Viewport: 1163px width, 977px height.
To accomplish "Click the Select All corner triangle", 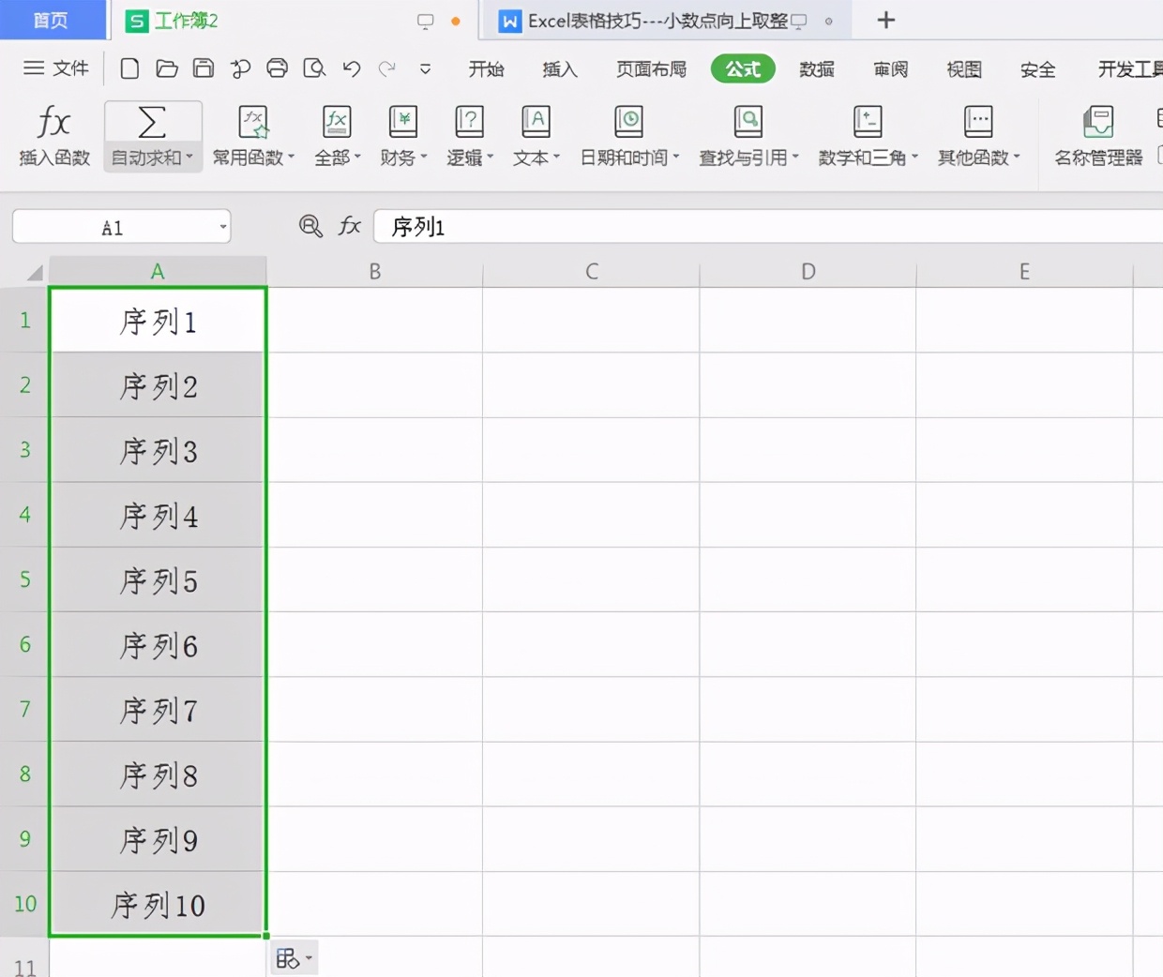I will click(x=35, y=273).
